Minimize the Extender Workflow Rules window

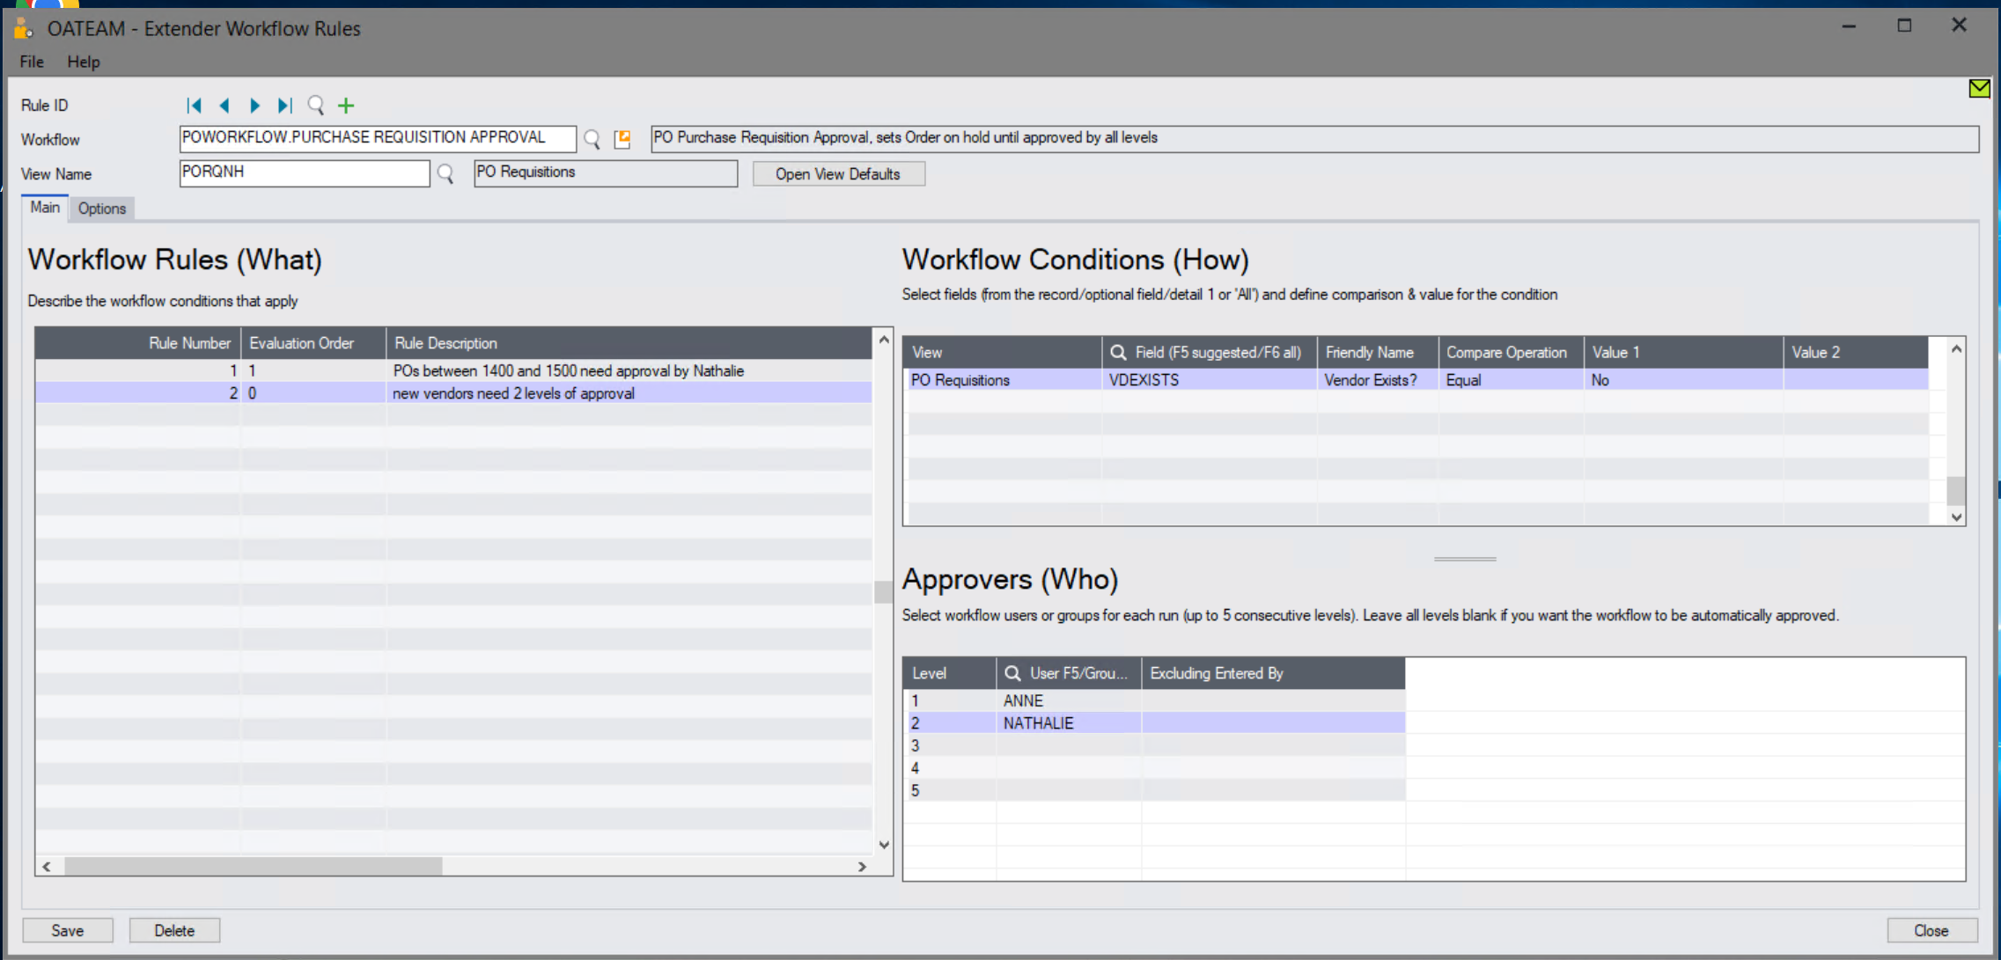click(1849, 26)
